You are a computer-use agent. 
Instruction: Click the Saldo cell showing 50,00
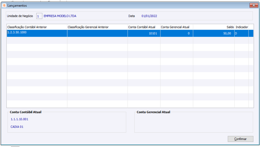(x=214, y=33)
